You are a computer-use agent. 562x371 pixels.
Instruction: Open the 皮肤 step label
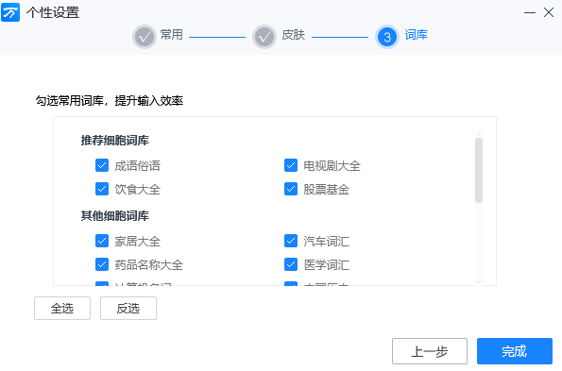(x=293, y=35)
